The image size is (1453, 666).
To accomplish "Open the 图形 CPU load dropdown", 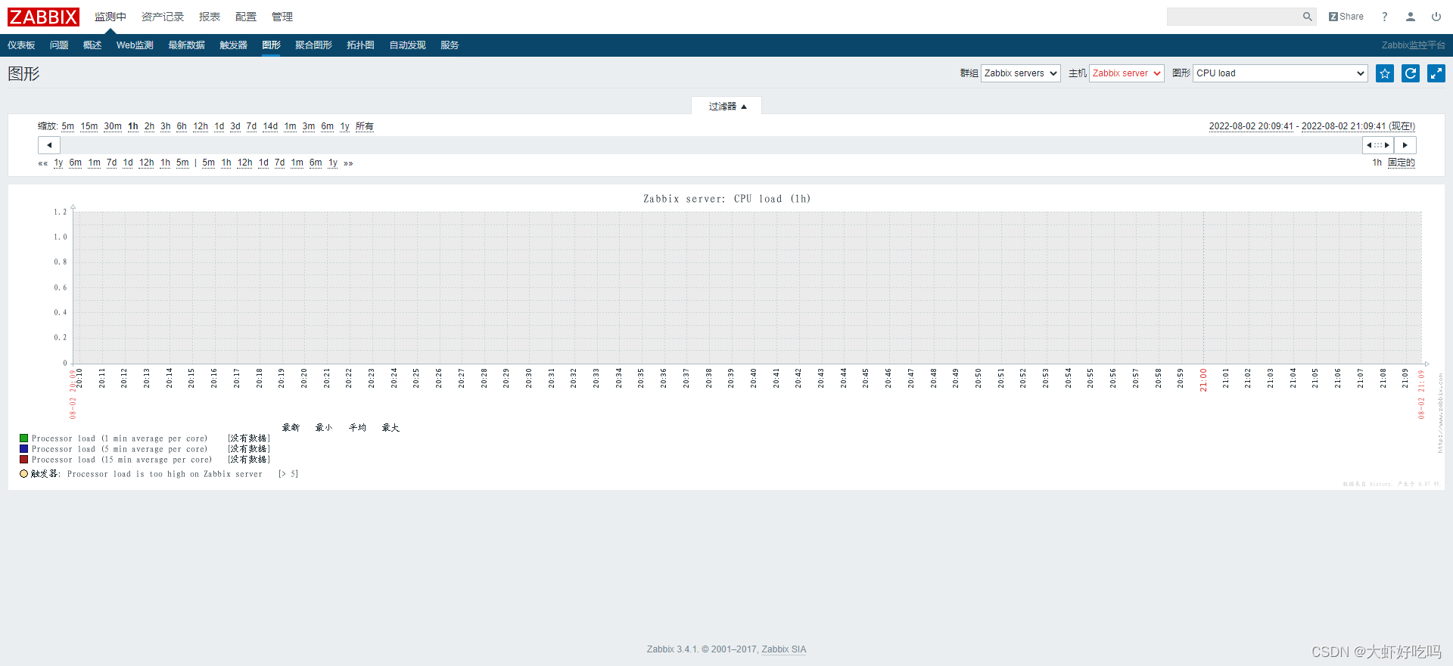I will coord(1280,73).
